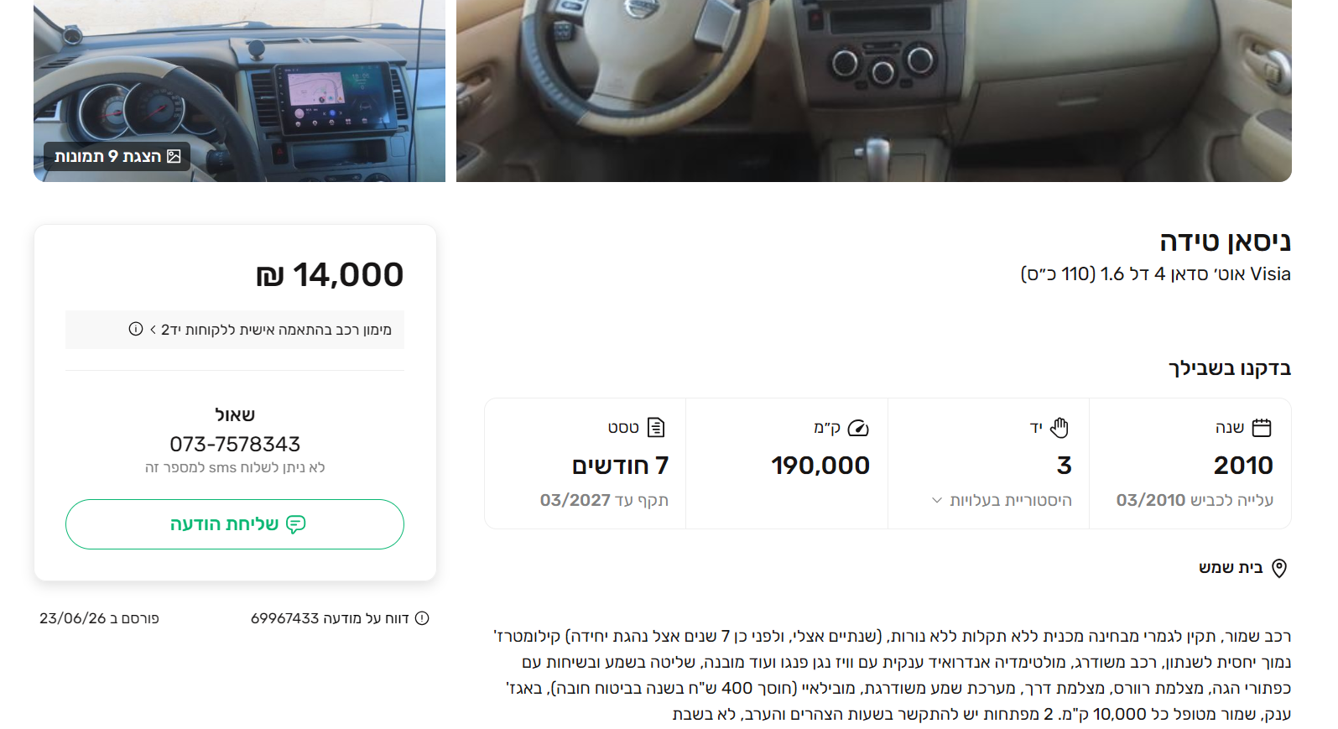Expand the היסטוריית בעלות ownership history
Screen dimensions: 1338x729
pyautogui.click(x=1002, y=500)
